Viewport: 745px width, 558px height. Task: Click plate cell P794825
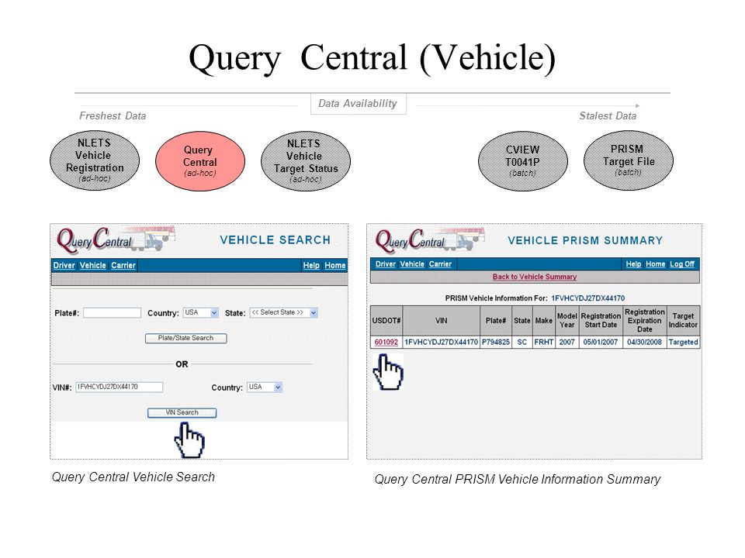click(496, 342)
